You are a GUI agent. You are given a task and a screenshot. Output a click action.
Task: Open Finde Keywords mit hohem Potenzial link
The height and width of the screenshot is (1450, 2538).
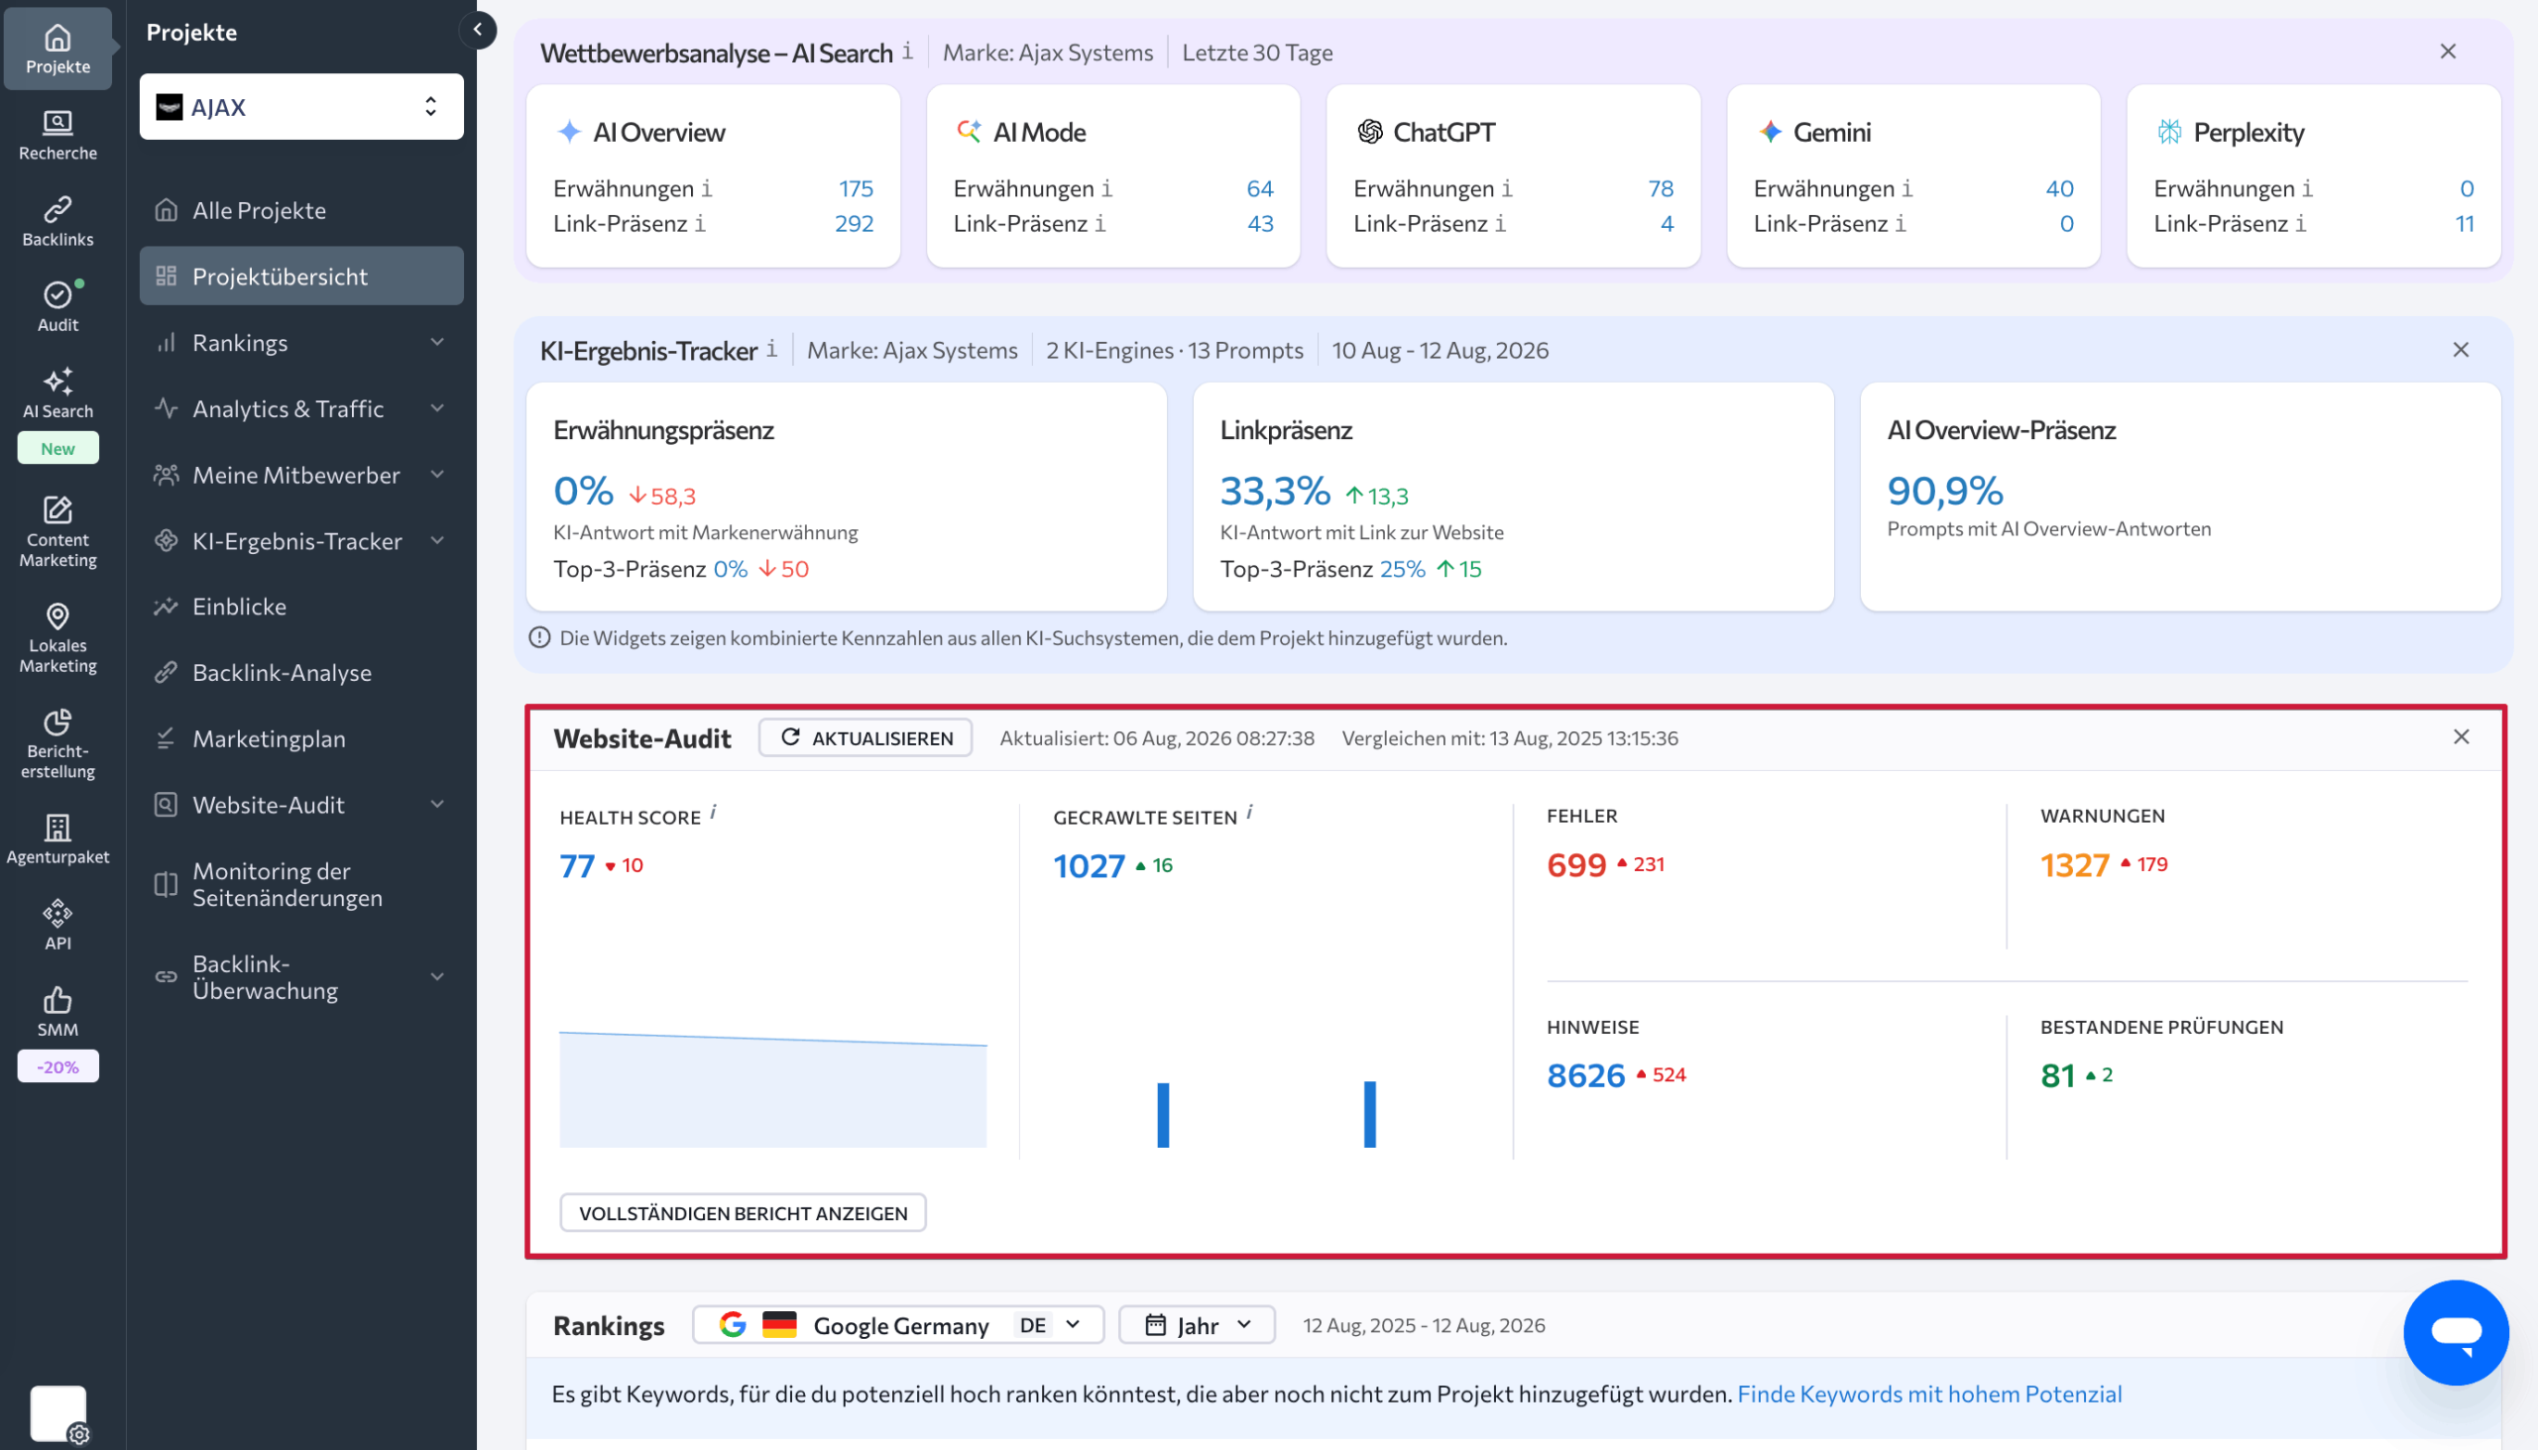1928,1394
